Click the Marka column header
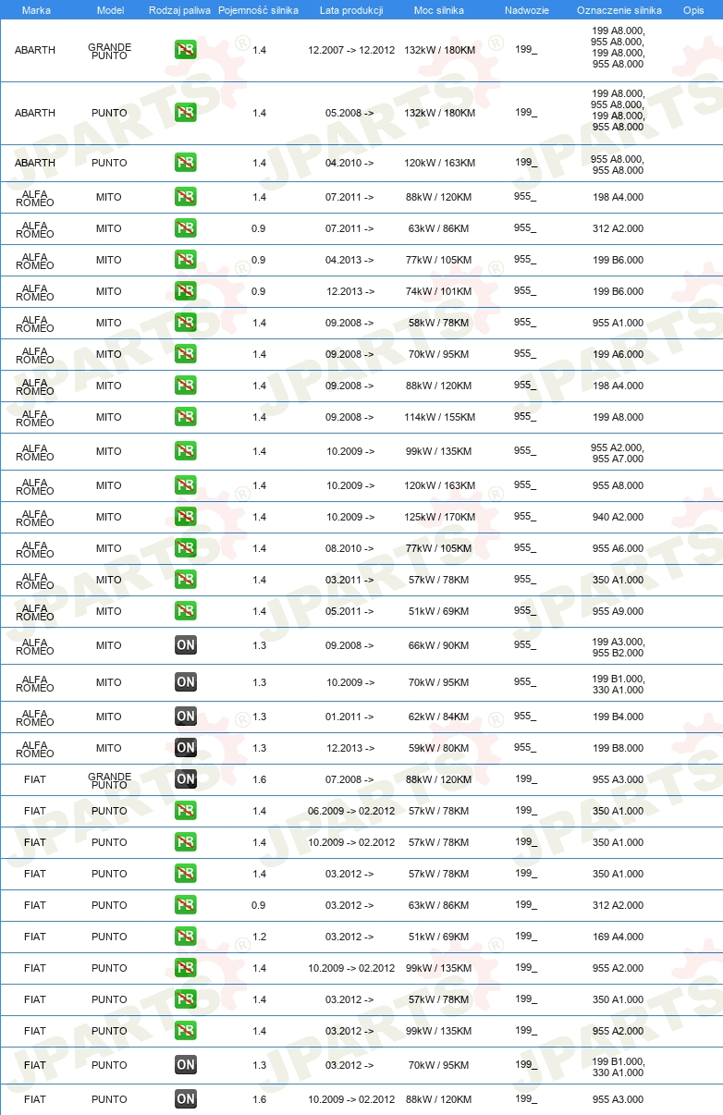 35,10
